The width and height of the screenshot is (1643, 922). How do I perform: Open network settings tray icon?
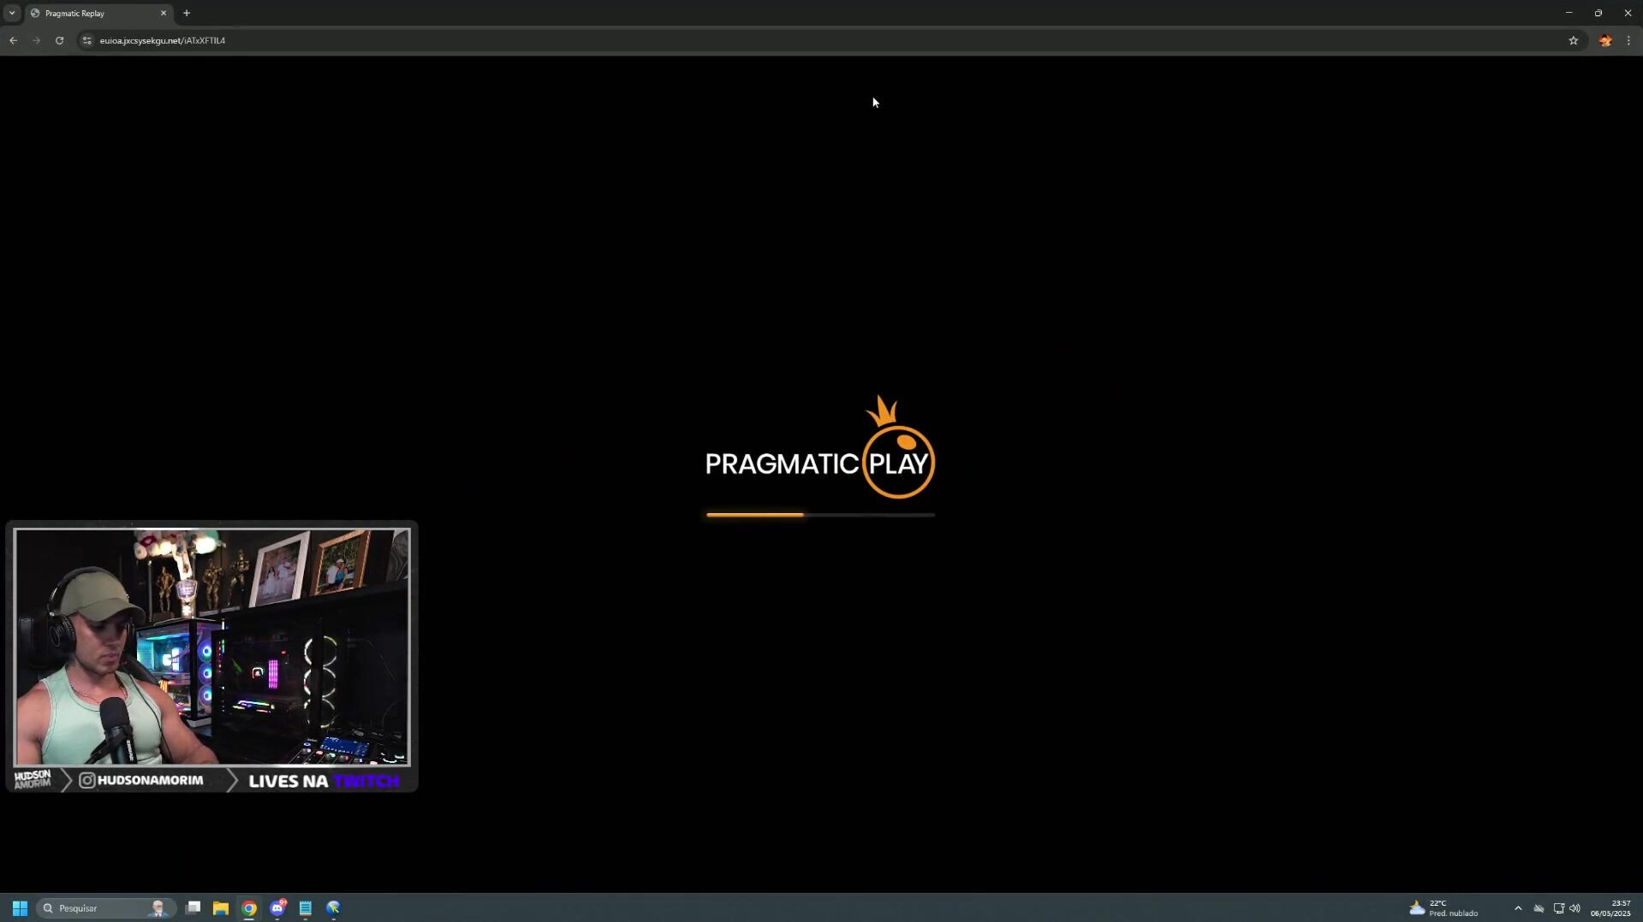(x=1558, y=908)
